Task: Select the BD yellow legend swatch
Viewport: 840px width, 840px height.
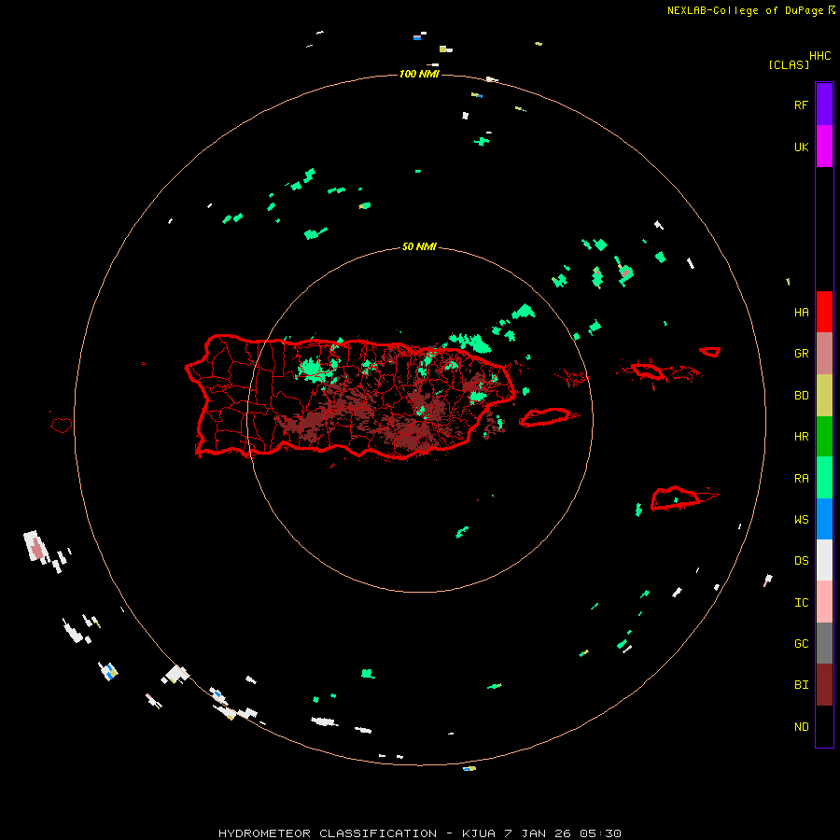Action: coord(824,396)
